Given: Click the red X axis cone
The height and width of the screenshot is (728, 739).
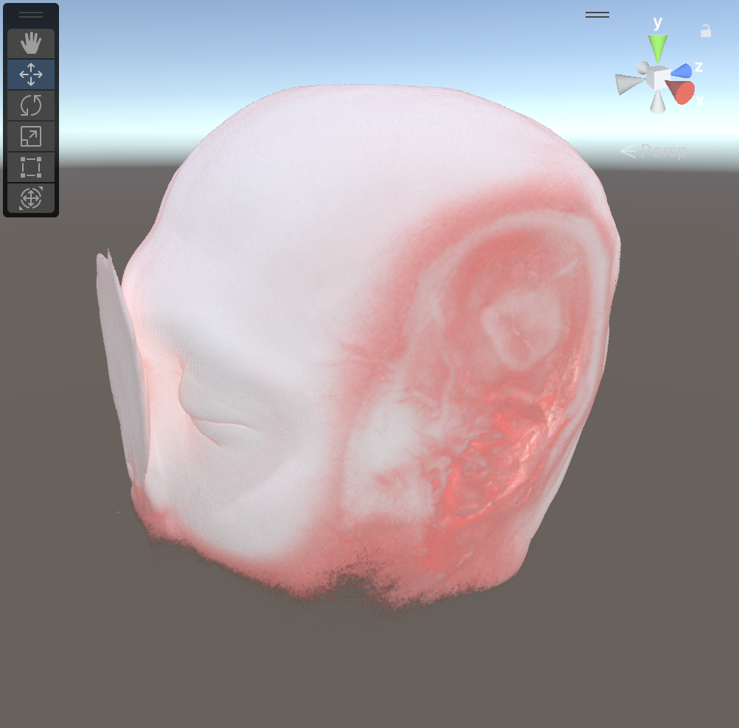Looking at the screenshot, I should (681, 92).
